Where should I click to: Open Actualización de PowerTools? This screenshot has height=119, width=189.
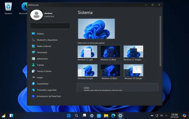(x=49, y=96)
